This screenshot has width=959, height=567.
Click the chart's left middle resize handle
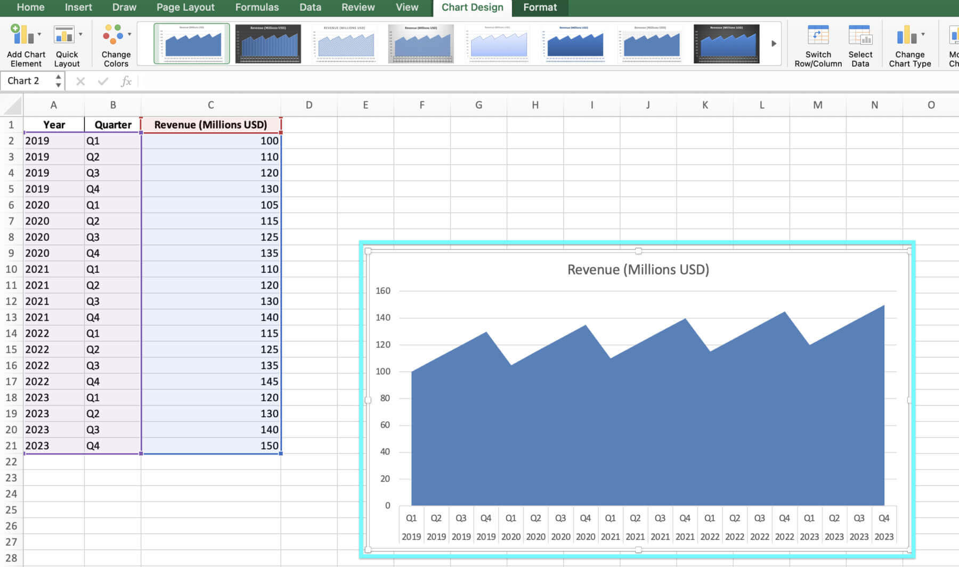[x=368, y=400]
